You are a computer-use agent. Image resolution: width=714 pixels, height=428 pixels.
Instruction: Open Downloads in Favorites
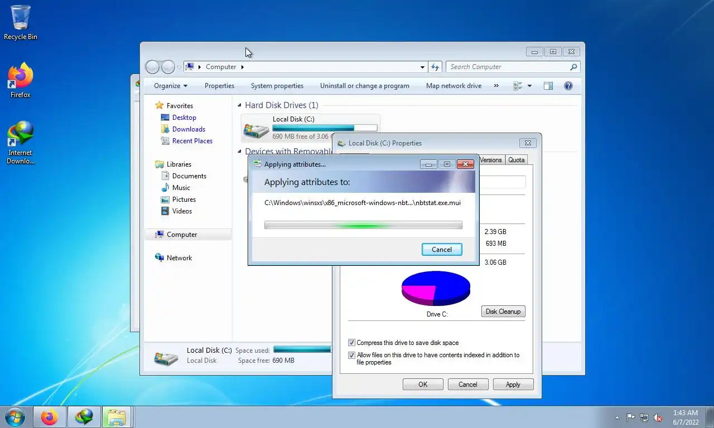tap(189, 129)
